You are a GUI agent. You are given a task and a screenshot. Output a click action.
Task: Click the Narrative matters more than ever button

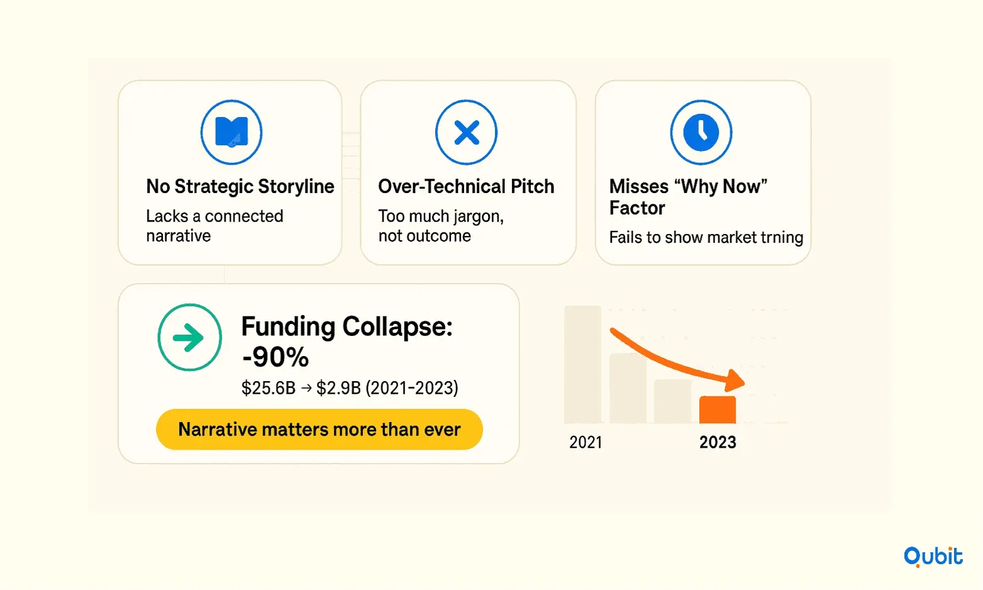(x=319, y=430)
